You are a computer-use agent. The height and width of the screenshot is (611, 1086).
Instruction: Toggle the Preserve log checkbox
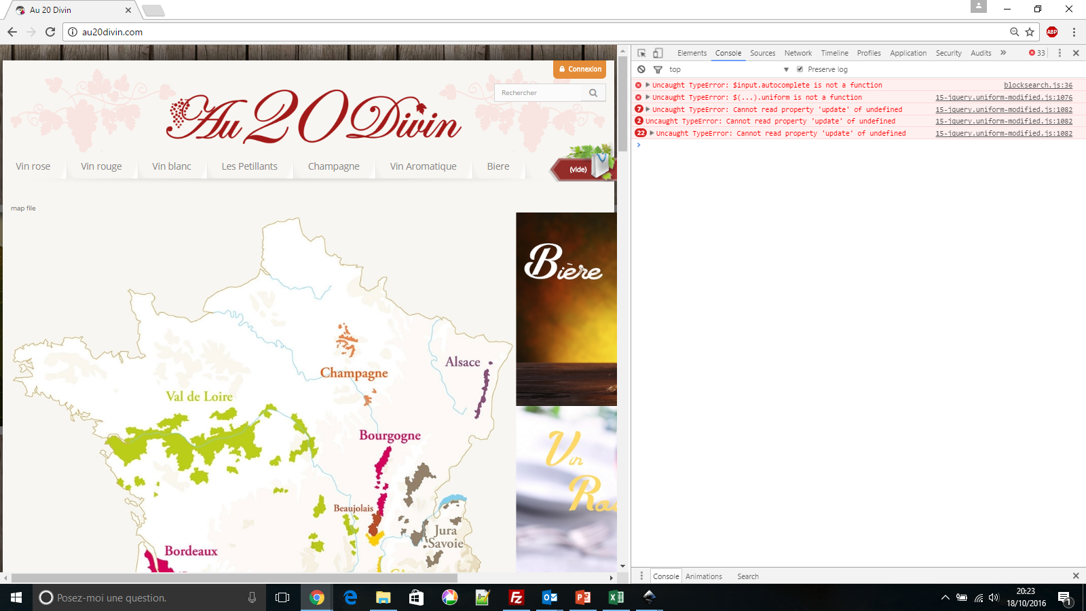pyautogui.click(x=800, y=69)
